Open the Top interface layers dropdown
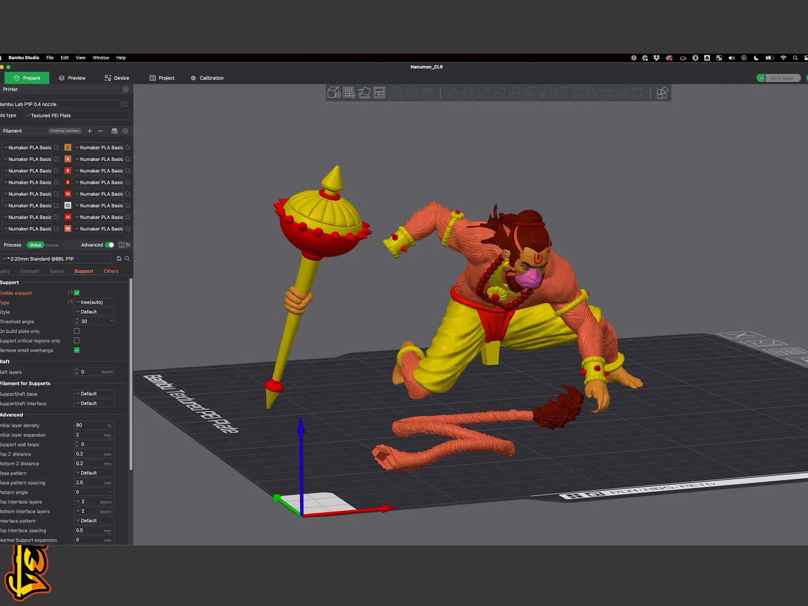Screen dimensions: 808x606 (x=94, y=501)
